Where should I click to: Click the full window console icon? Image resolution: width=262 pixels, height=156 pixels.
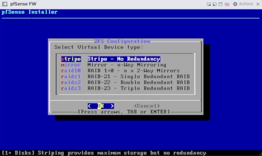pyautogui.click(x=221, y=4)
